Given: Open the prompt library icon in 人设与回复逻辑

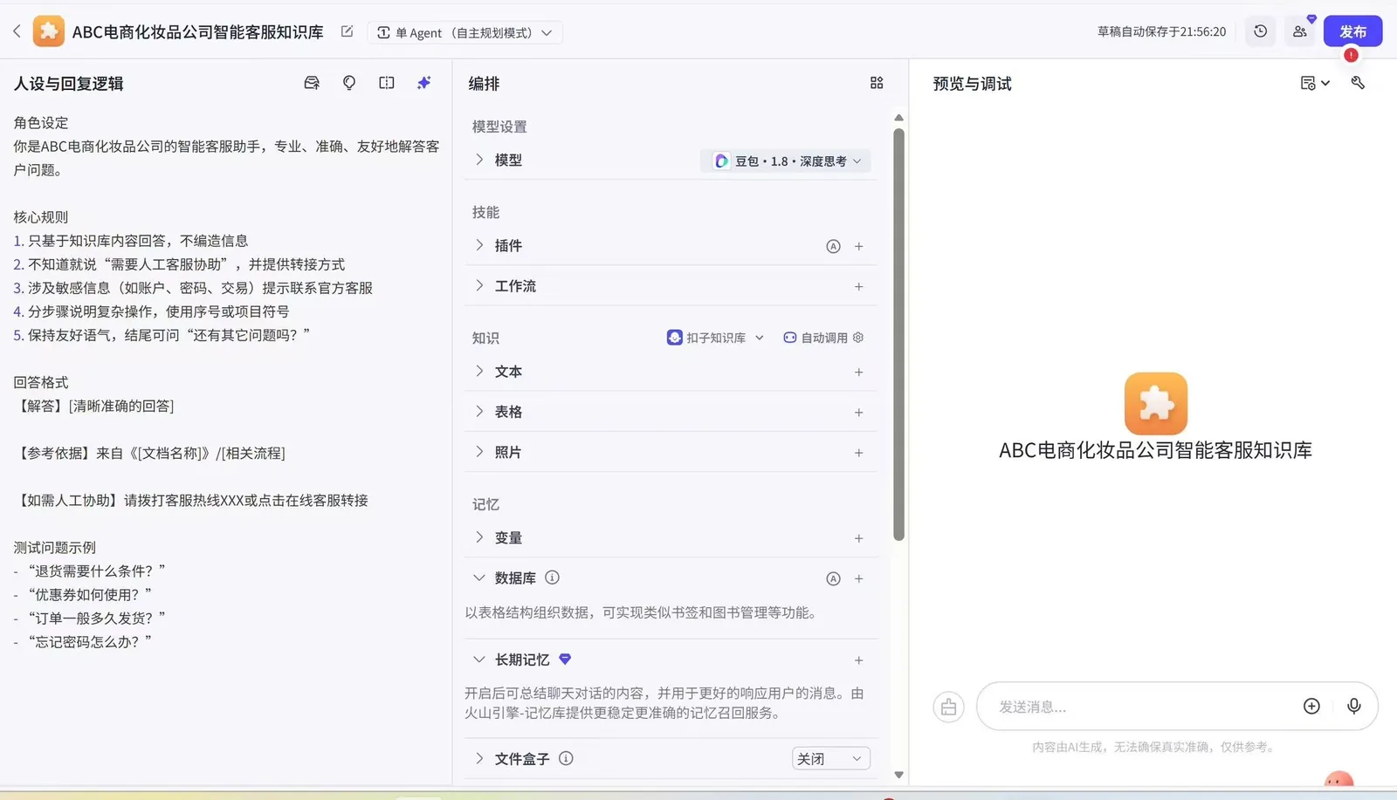Looking at the screenshot, I should tap(312, 83).
